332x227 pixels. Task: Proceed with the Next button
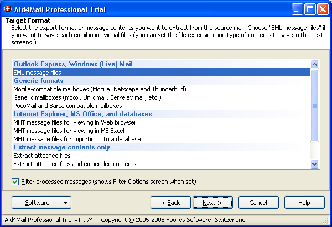coord(212,203)
